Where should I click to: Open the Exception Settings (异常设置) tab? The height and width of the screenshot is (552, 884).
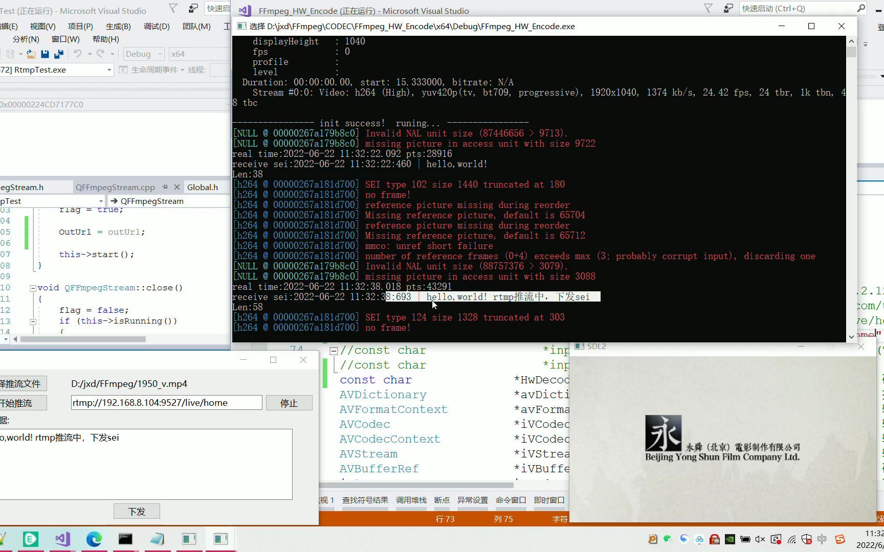point(472,500)
